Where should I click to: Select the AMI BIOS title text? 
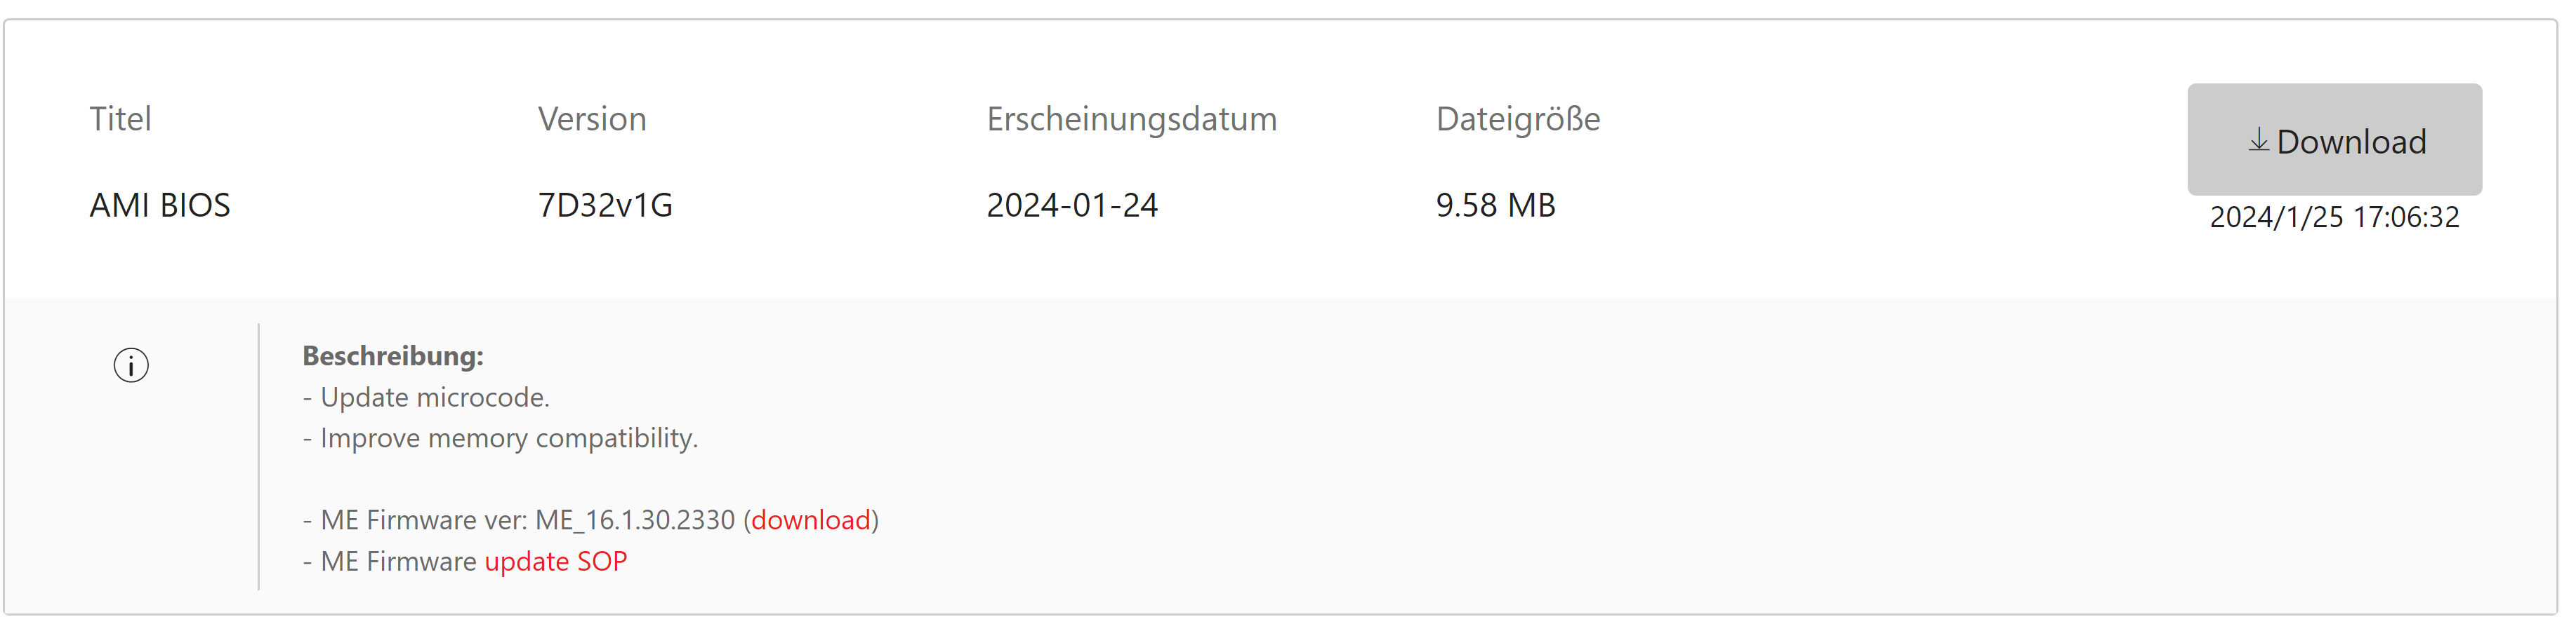point(160,205)
